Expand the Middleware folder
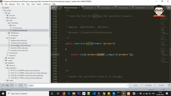The image size is (171, 96). [7, 33]
